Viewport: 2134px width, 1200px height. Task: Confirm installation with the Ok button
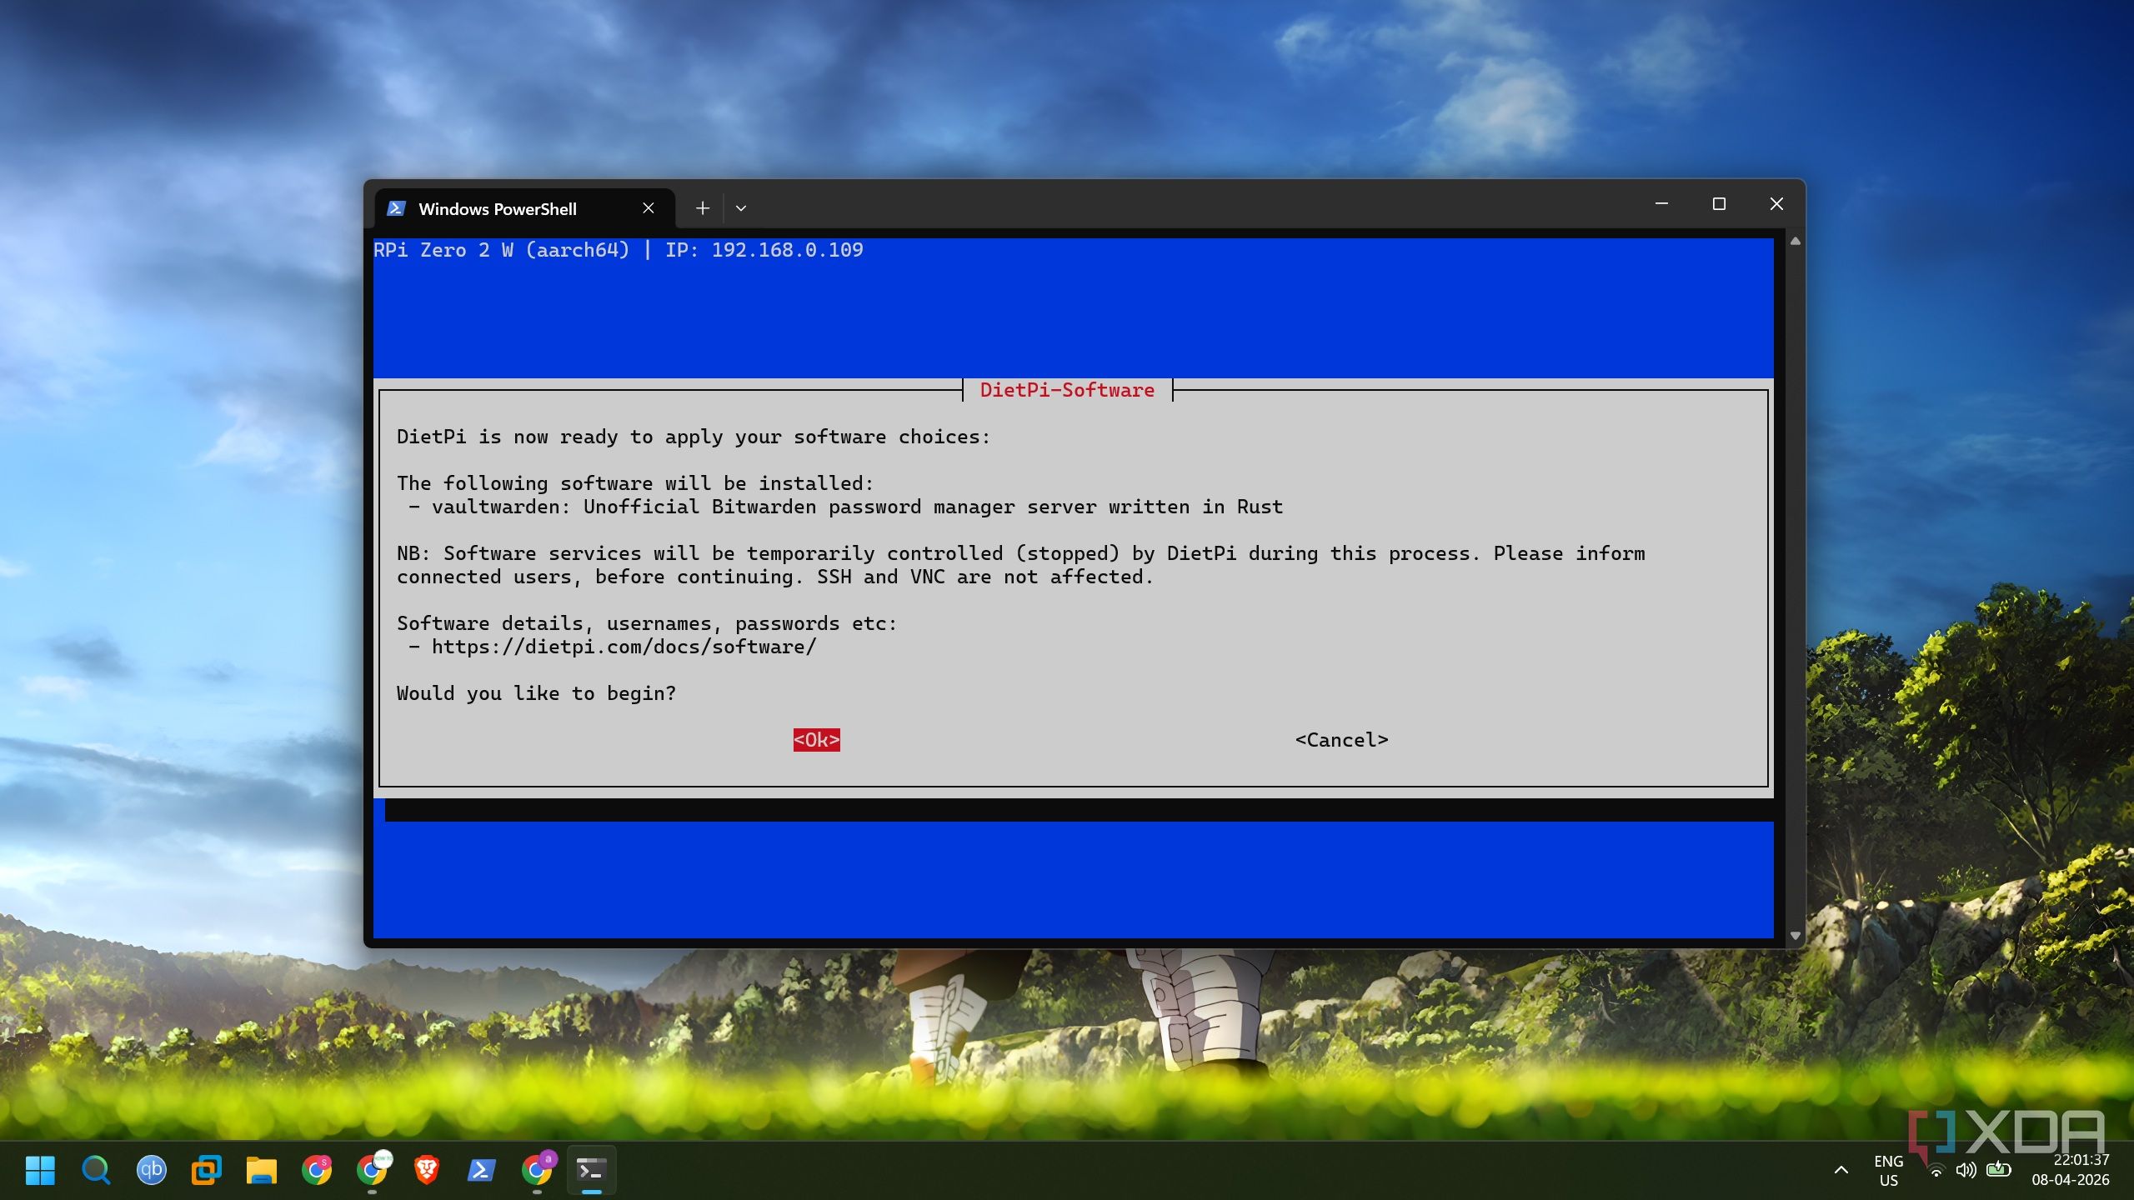pyautogui.click(x=816, y=740)
